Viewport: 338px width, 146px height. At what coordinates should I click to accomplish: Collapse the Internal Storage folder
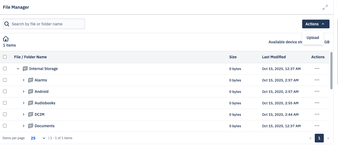pyautogui.click(x=18, y=69)
